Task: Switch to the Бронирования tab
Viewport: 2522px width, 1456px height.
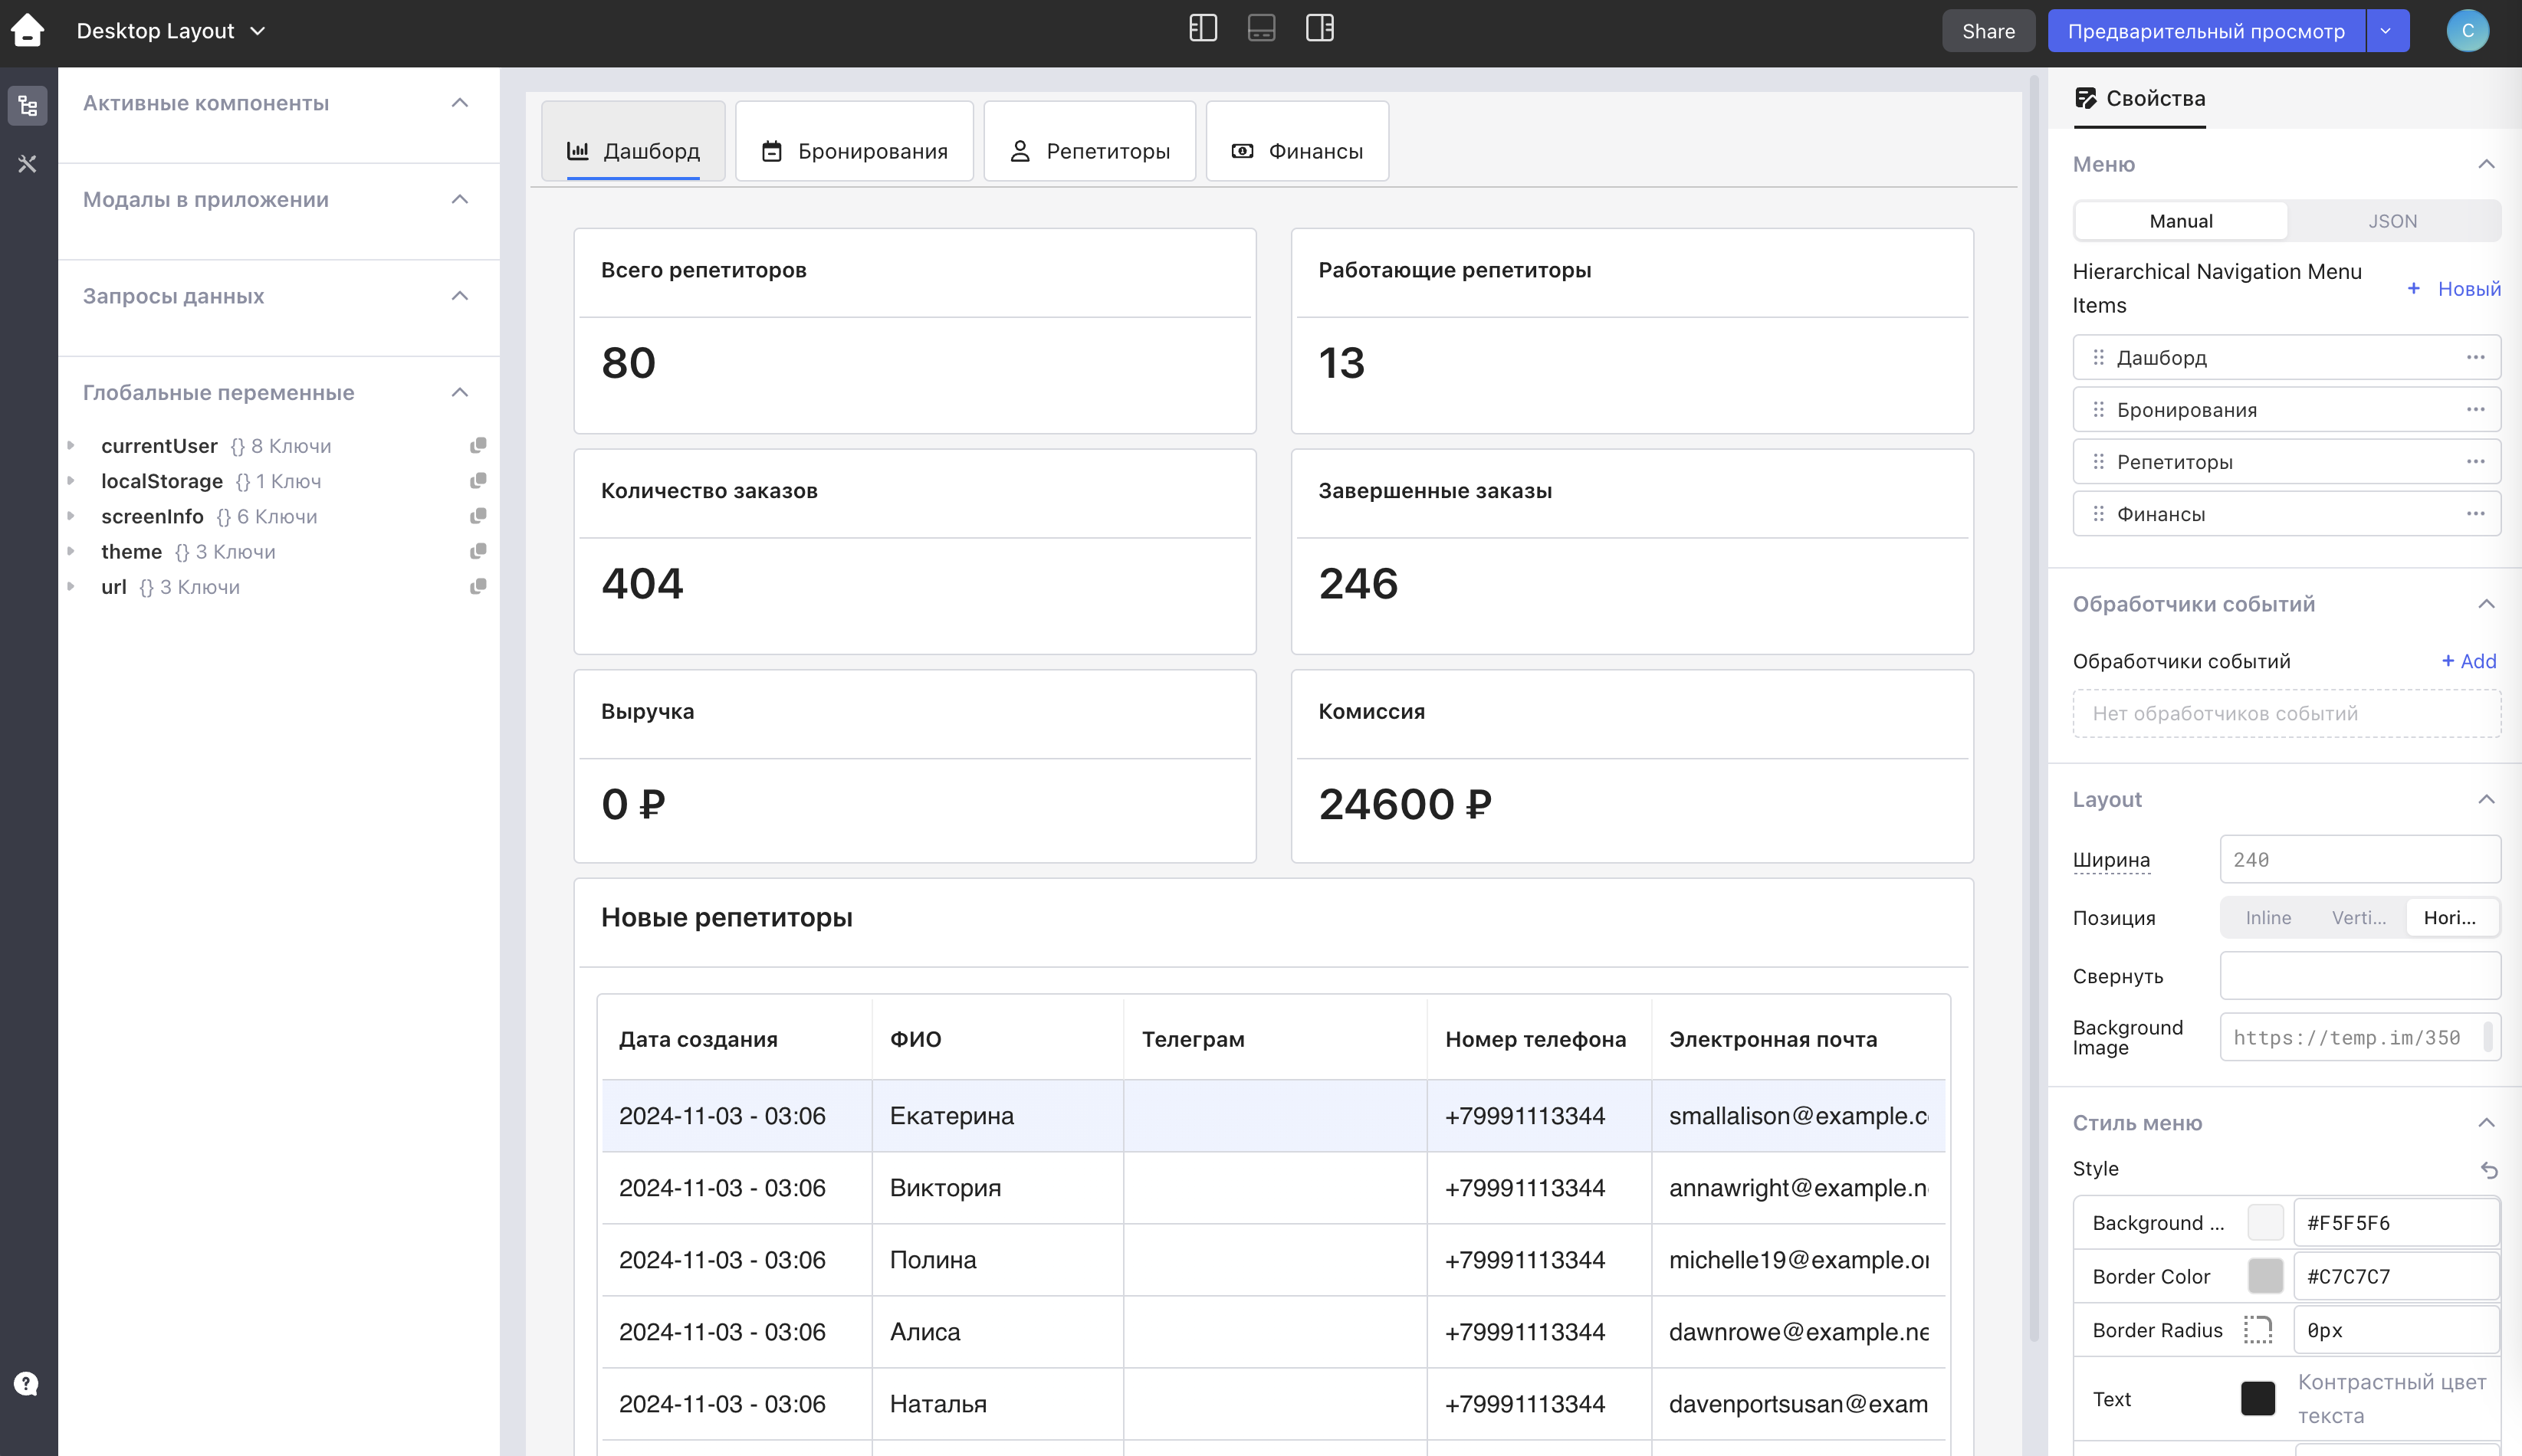Action: [x=854, y=151]
